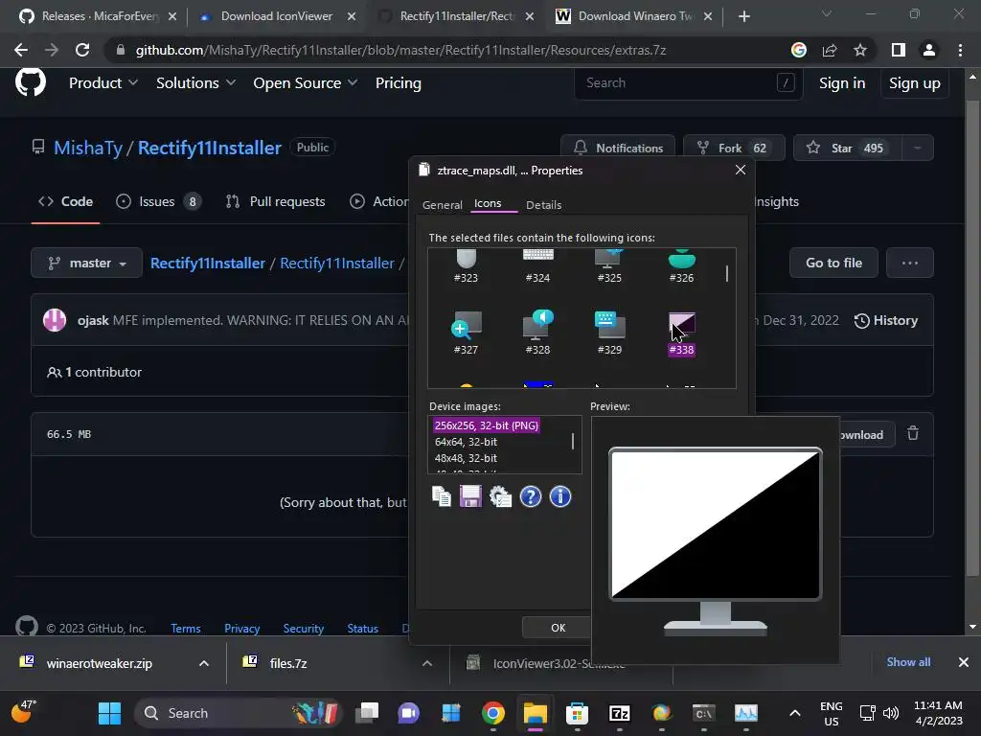View the commit History link
Viewport: 981px width, 736px height.
(x=886, y=320)
